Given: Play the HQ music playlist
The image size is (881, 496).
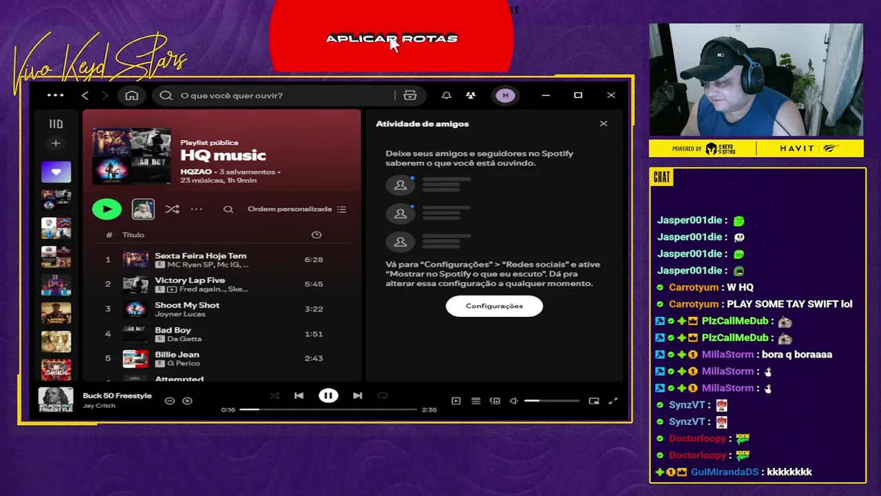Looking at the screenshot, I should (x=107, y=209).
